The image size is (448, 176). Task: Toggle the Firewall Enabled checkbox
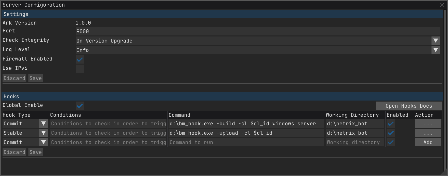(80, 60)
